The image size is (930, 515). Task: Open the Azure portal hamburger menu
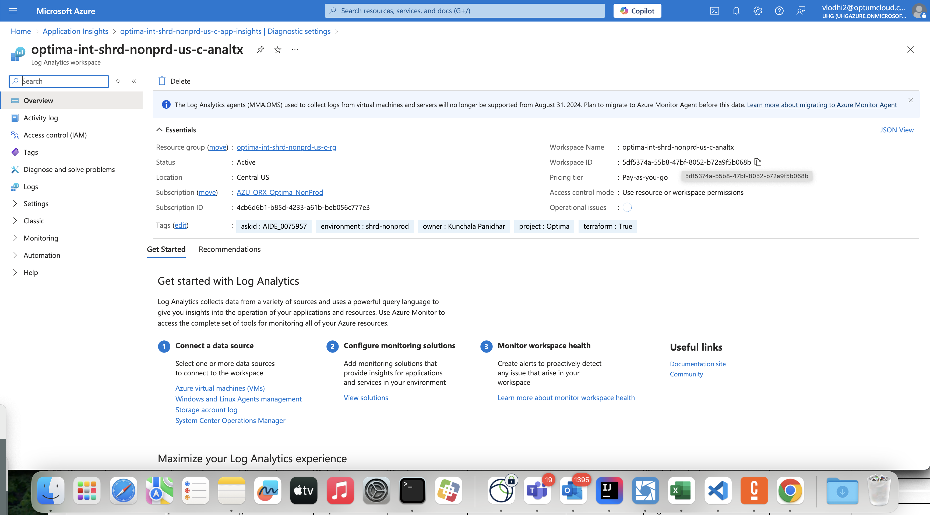tap(13, 11)
